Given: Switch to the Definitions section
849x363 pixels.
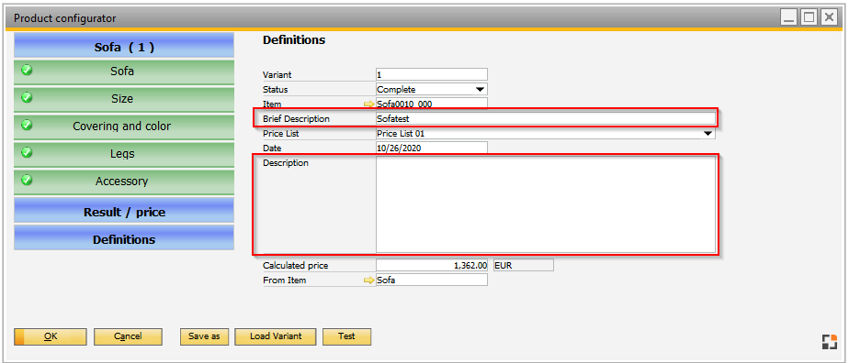Looking at the screenshot, I should pyautogui.click(x=124, y=237).
